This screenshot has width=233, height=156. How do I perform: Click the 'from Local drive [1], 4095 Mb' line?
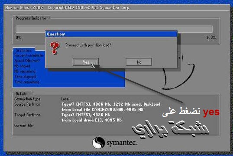91,120
